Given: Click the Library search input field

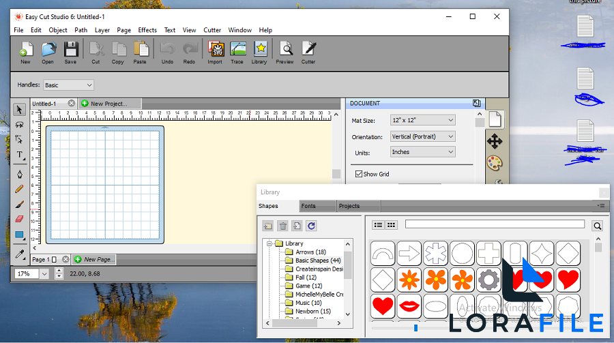Looking at the screenshot, I should coord(495,224).
